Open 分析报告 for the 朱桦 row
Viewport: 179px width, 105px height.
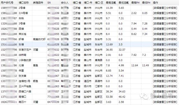171,18
